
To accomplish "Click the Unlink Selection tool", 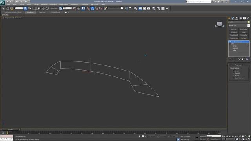I will click(7, 8).
